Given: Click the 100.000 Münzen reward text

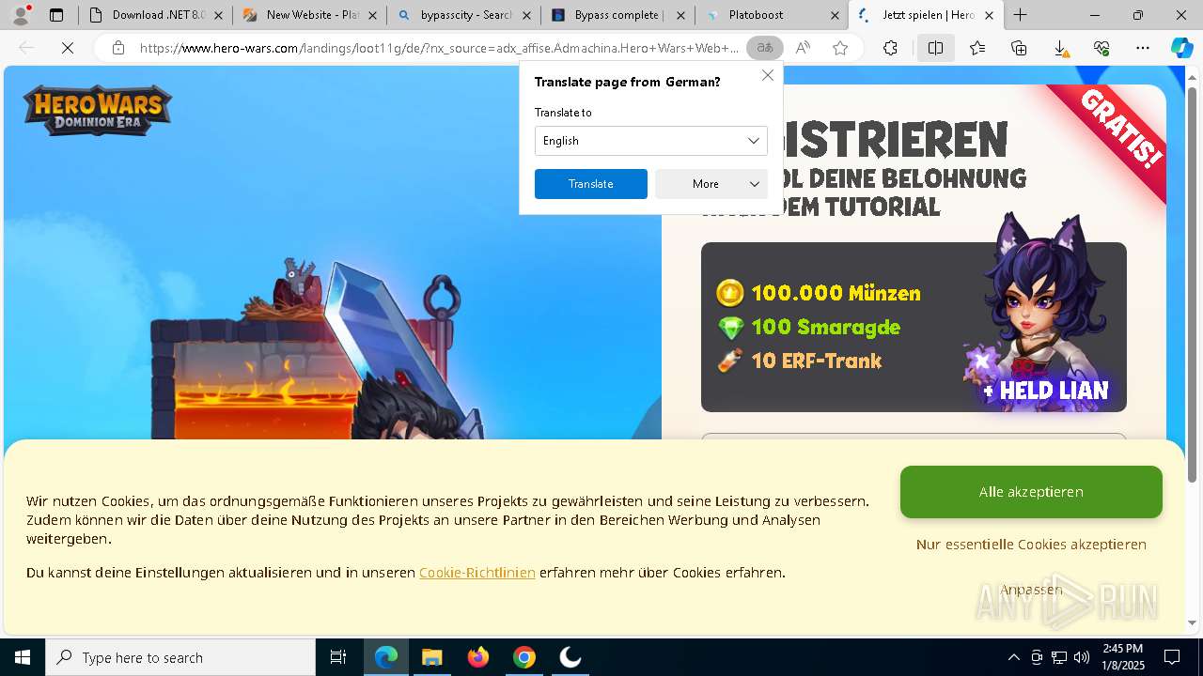Looking at the screenshot, I should click(836, 293).
